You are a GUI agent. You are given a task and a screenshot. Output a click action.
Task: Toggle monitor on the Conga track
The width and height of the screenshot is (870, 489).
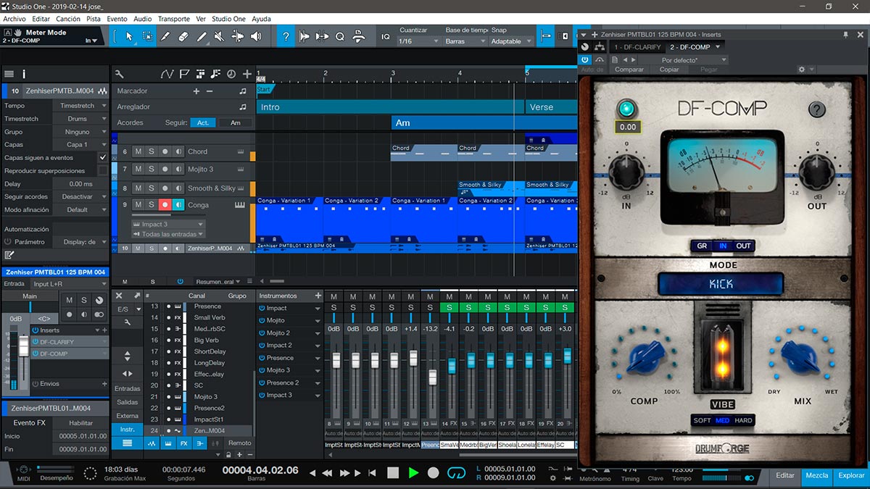[179, 205]
